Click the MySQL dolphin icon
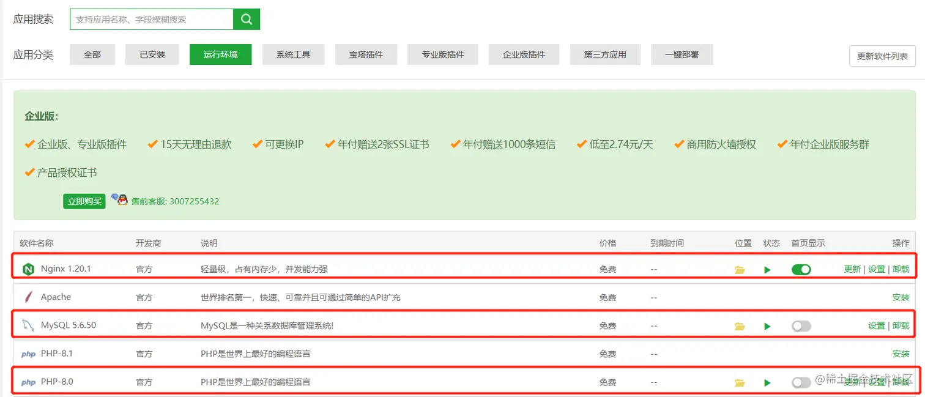This screenshot has height=397, width=925. tap(28, 325)
